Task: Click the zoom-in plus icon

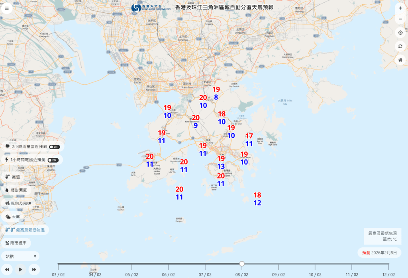Action: coord(400,8)
